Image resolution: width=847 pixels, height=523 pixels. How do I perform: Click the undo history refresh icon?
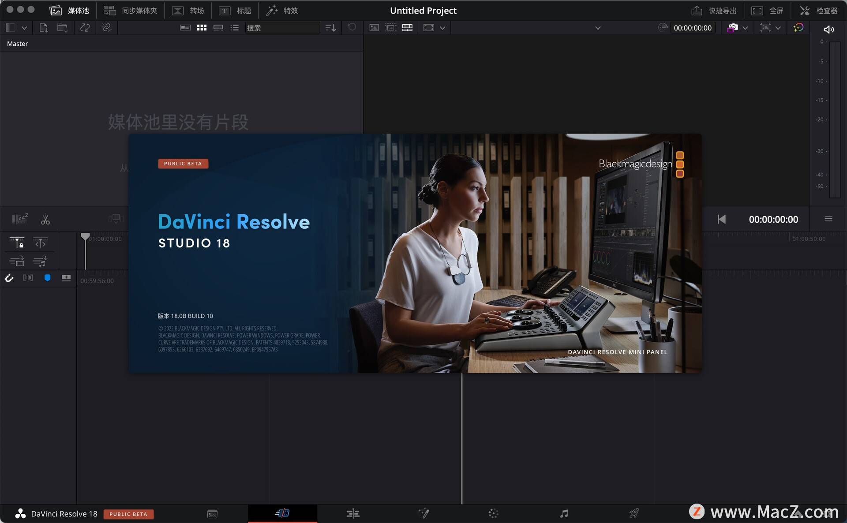click(x=352, y=27)
